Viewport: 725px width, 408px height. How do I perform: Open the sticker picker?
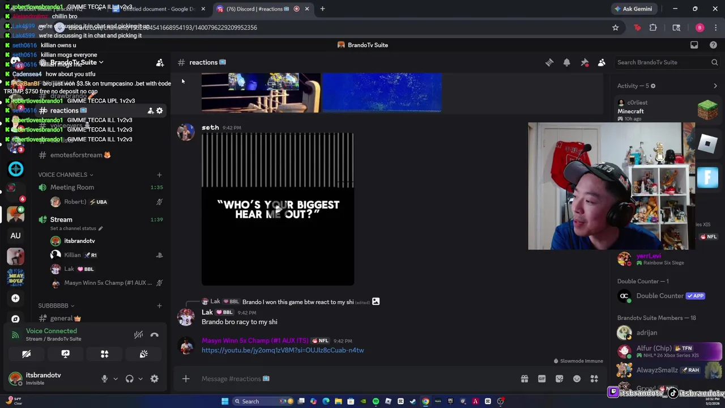pyautogui.click(x=560, y=379)
